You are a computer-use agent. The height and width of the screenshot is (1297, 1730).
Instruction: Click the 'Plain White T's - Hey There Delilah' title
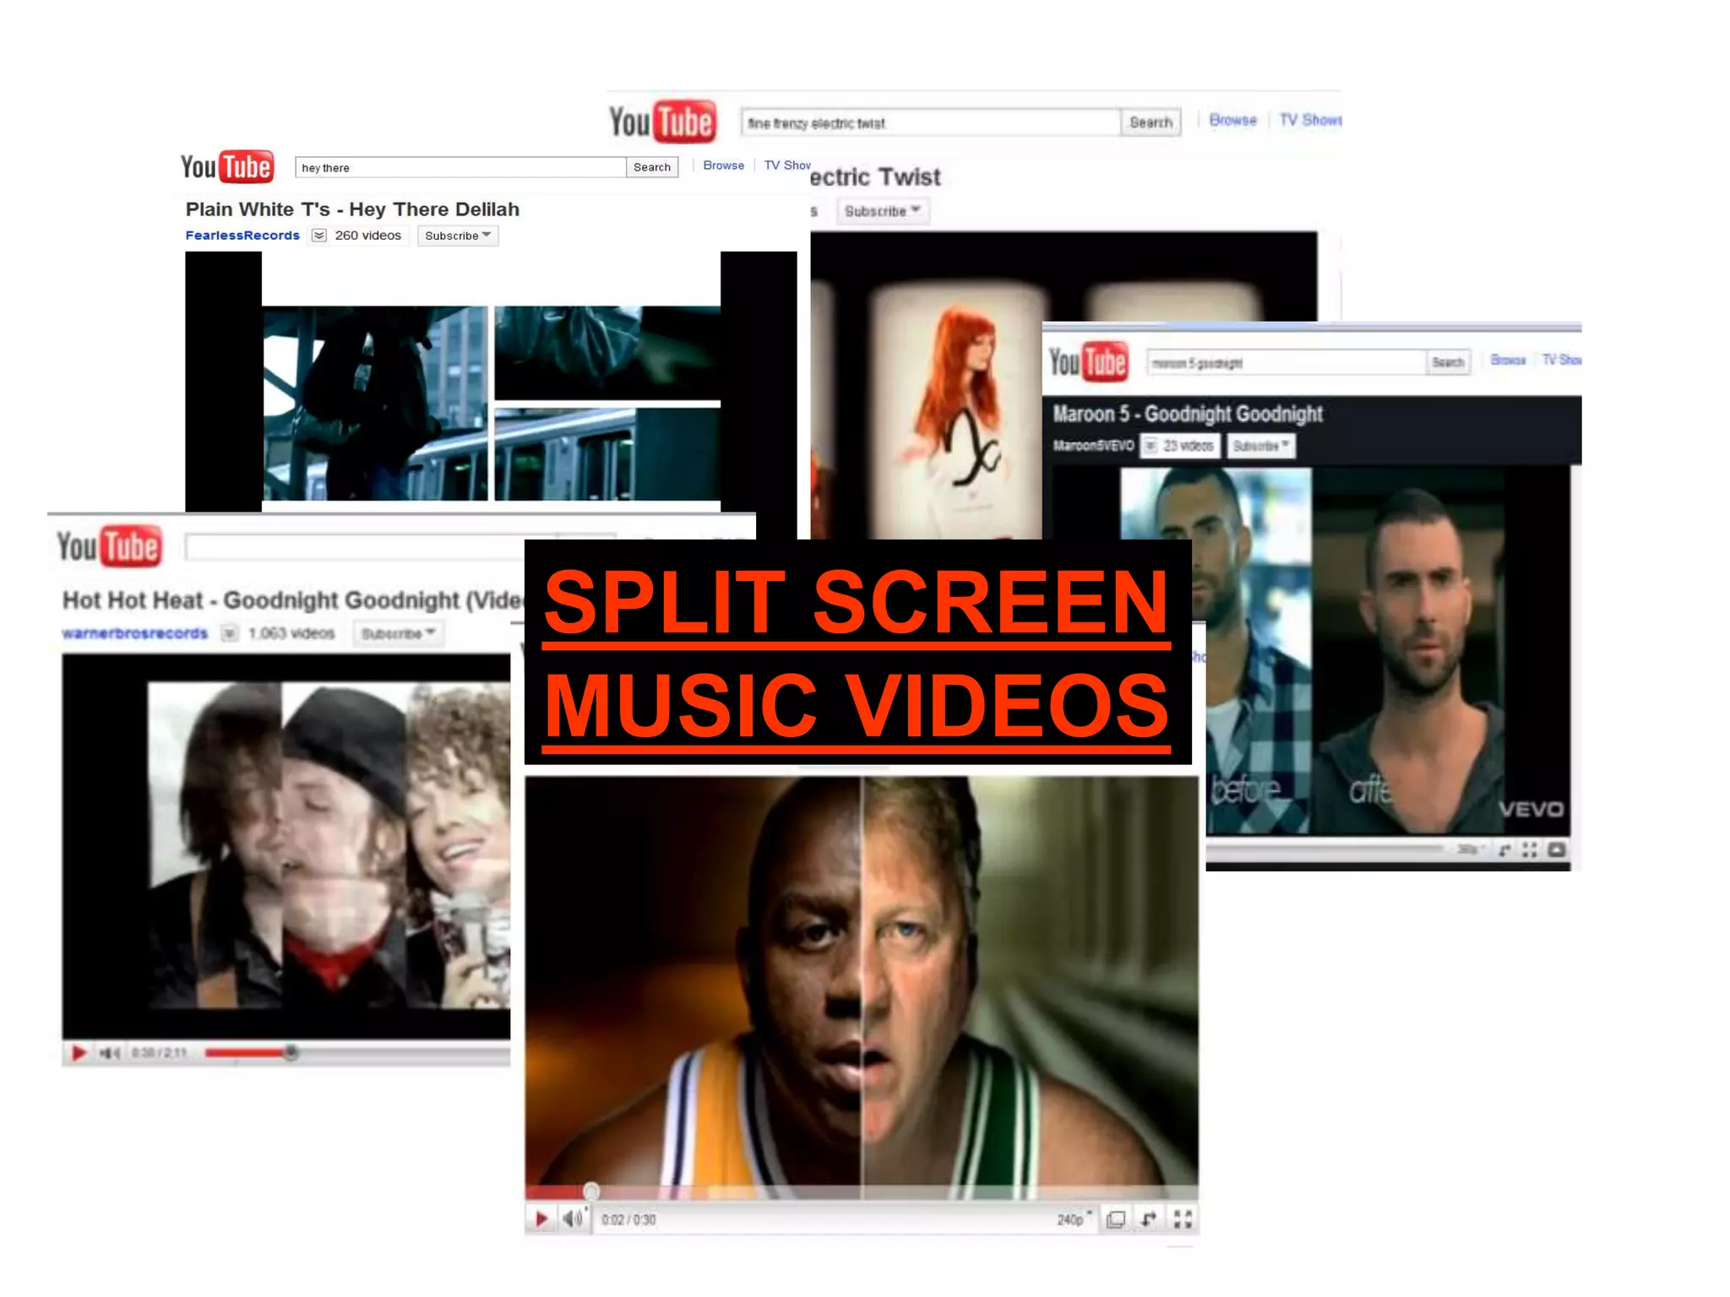(x=352, y=209)
